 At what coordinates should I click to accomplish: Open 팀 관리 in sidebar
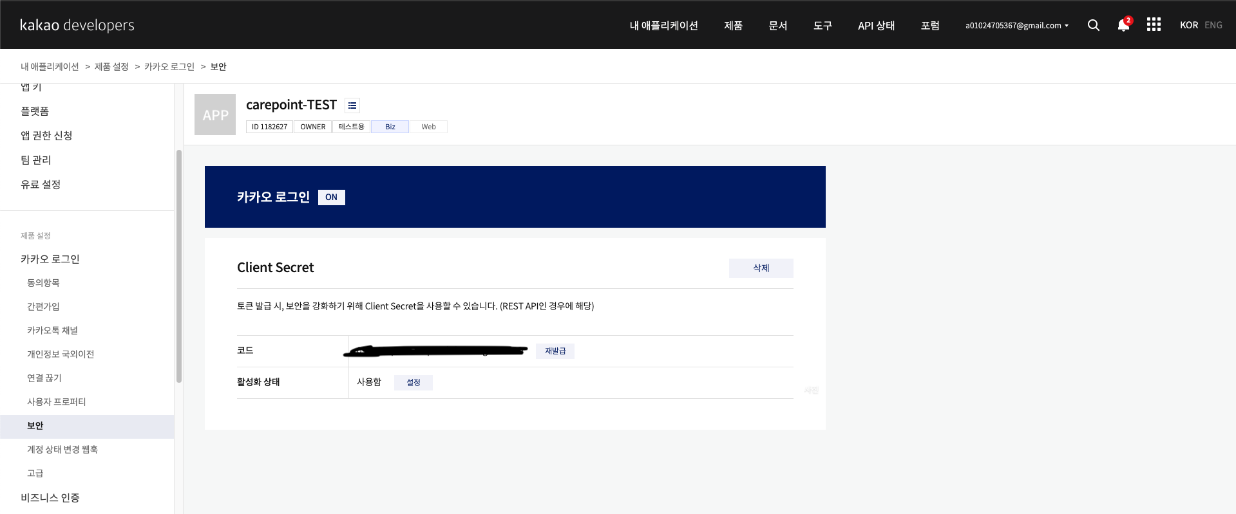pyautogui.click(x=35, y=160)
